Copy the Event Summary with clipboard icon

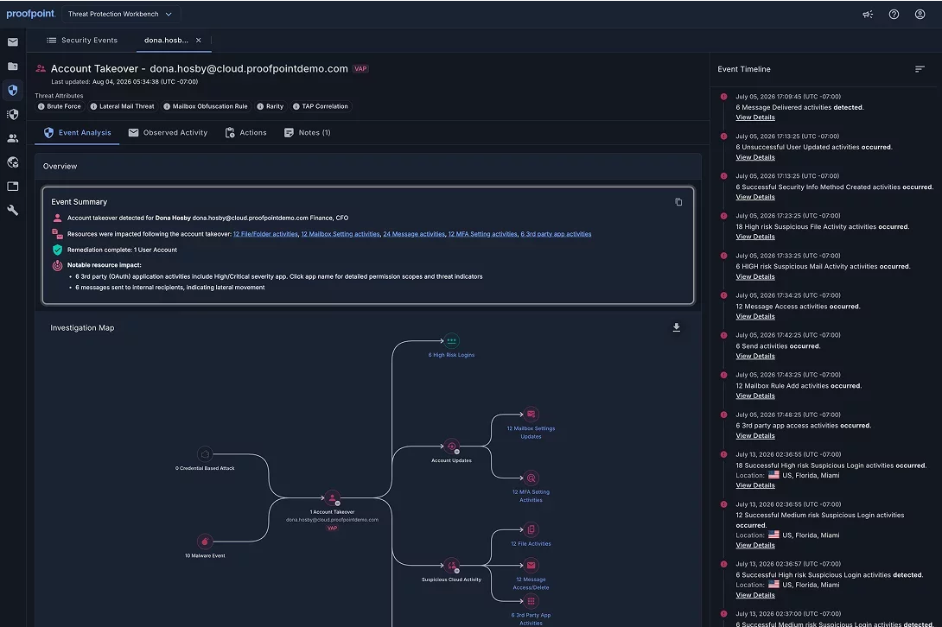(678, 202)
